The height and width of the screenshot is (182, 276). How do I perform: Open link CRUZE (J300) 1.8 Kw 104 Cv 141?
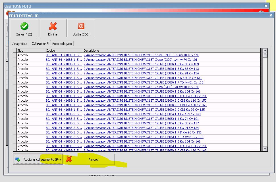tap(142, 91)
